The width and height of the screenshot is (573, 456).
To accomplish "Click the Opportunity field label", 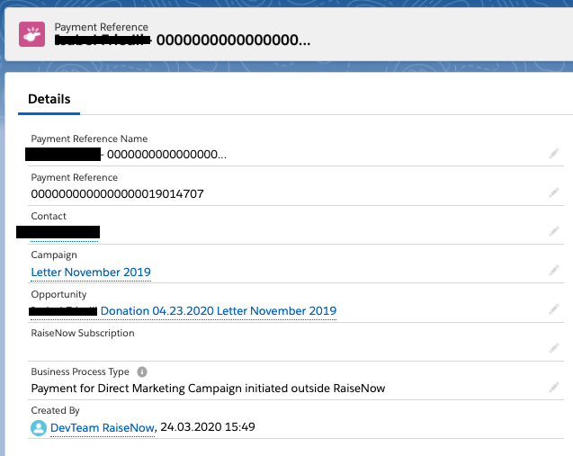I will click(58, 294).
